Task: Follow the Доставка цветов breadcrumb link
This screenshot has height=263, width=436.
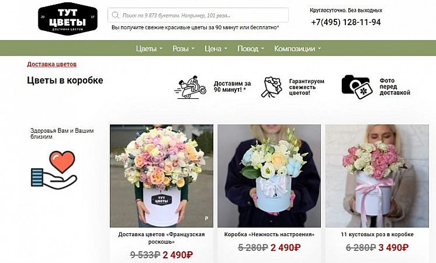Action: (x=51, y=64)
